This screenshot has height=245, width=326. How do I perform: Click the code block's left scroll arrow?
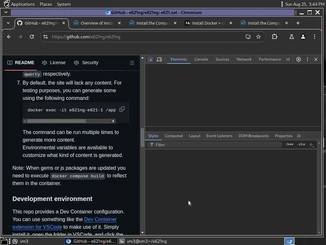(25, 121)
